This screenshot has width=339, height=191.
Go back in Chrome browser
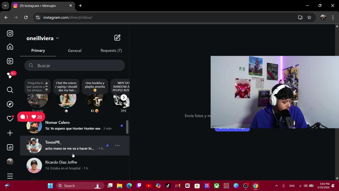pos(6,18)
